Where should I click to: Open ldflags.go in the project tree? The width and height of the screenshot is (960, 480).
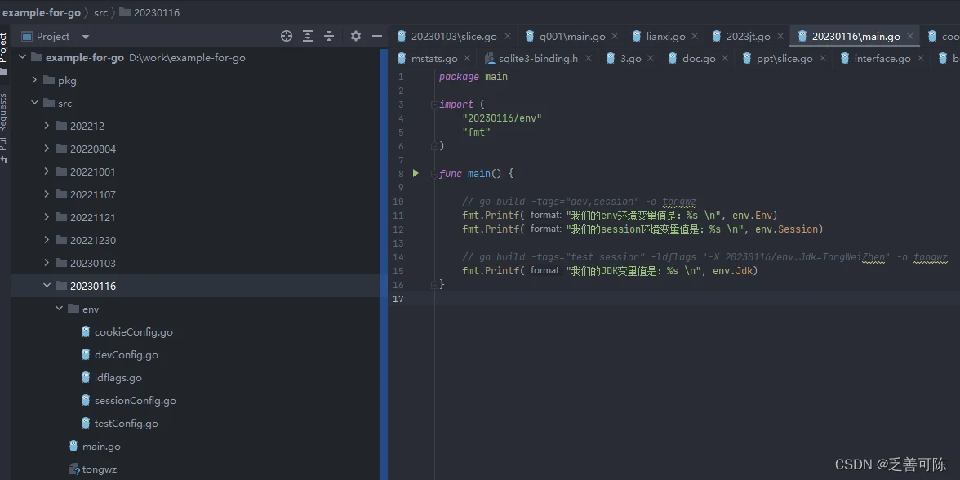tap(118, 377)
